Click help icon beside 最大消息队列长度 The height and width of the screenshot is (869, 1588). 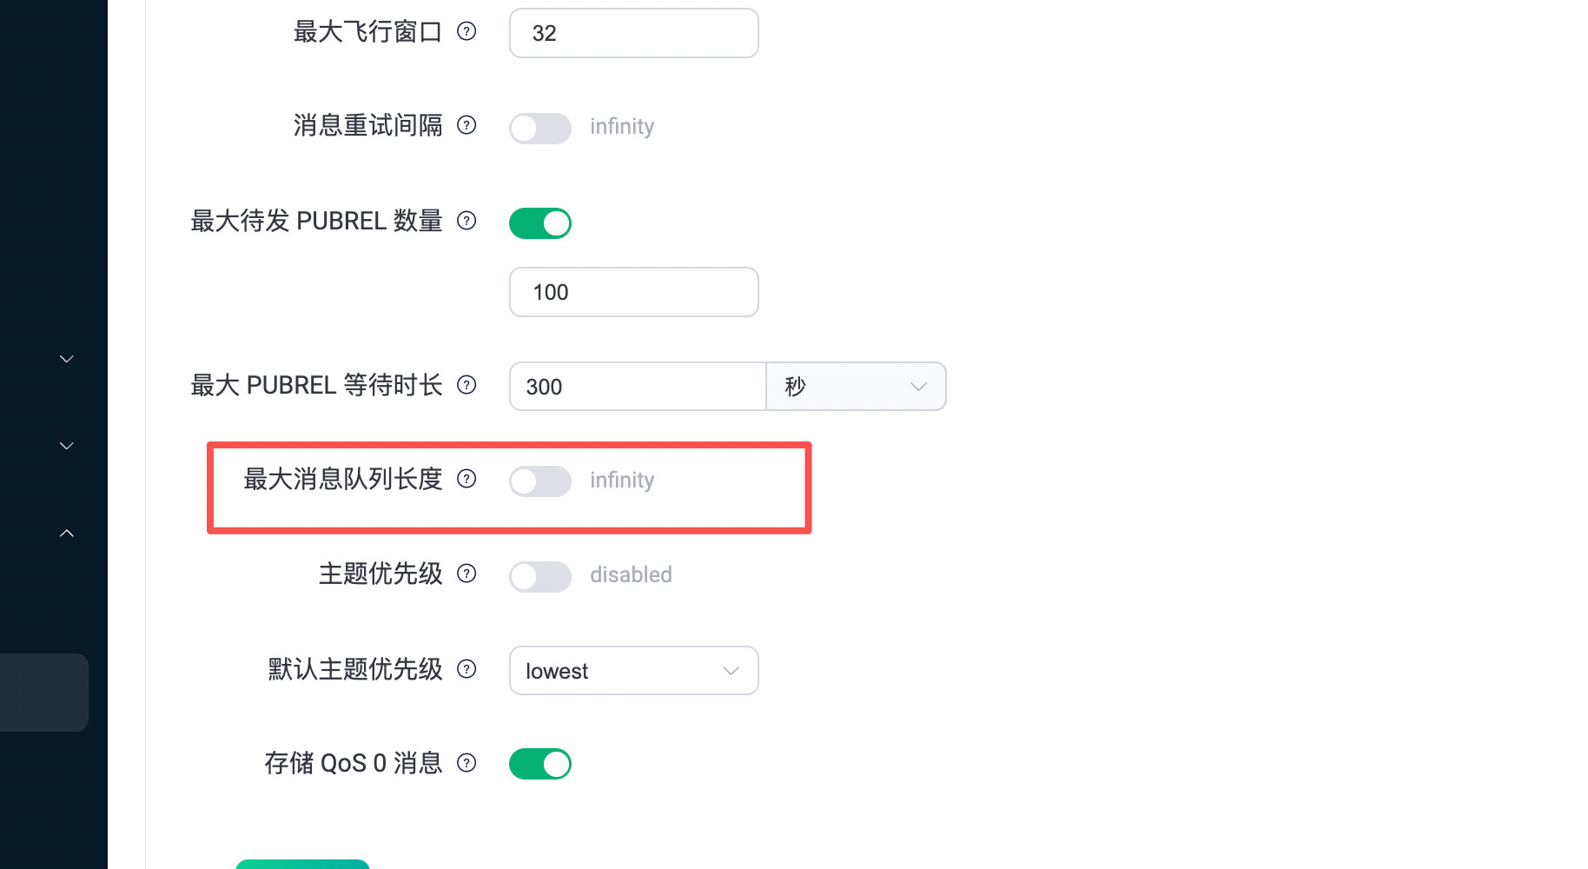click(x=466, y=479)
